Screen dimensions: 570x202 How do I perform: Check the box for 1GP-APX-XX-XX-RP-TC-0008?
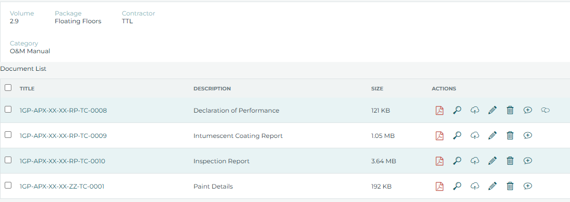tap(8, 110)
